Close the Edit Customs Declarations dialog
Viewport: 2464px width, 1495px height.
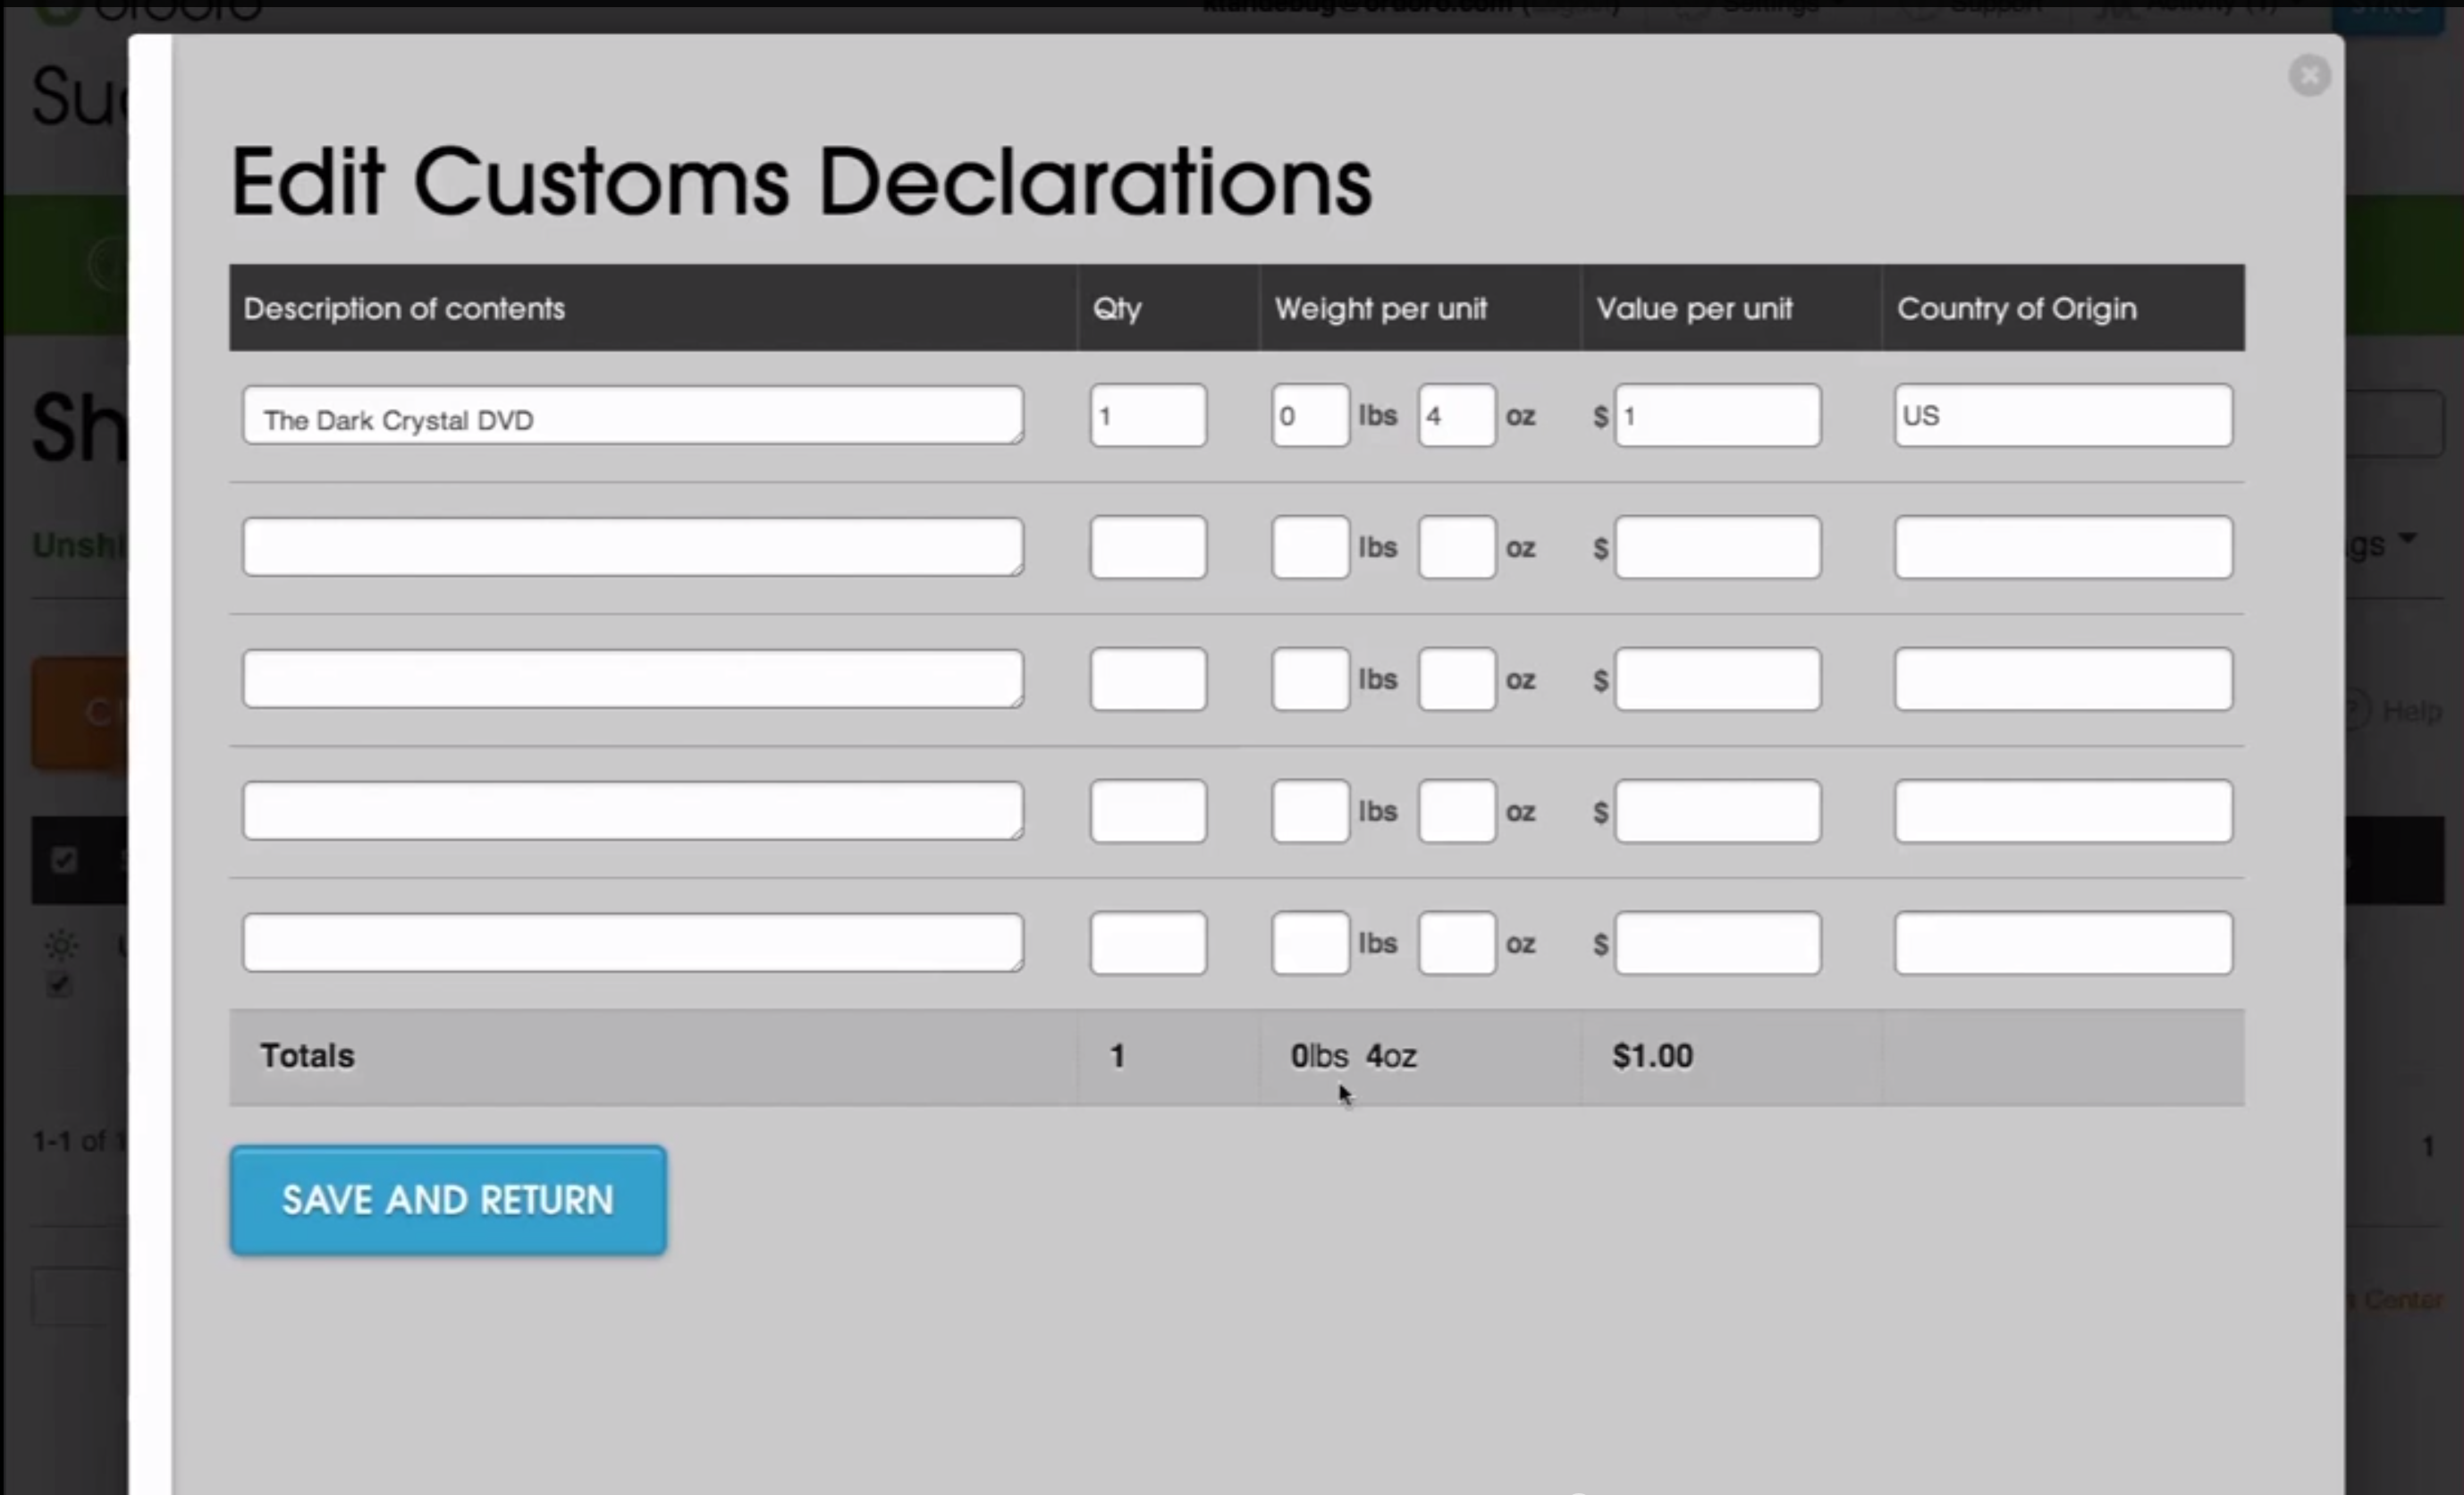click(2309, 76)
